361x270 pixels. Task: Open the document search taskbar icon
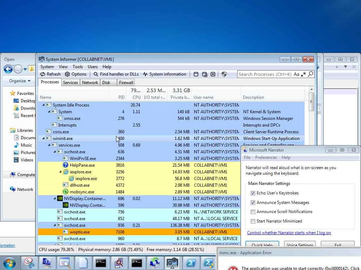point(119,263)
